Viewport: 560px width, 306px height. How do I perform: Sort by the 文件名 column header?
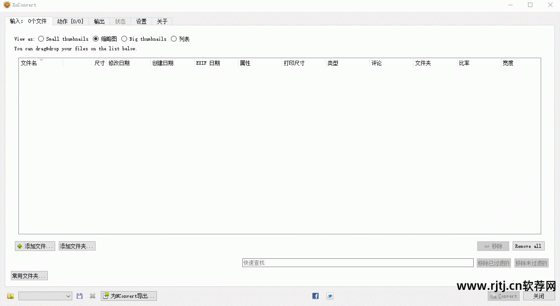(41, 63)
